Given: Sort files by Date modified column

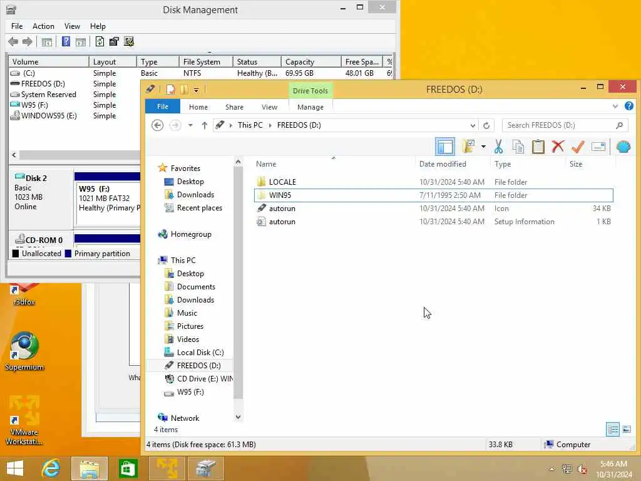Looking at the screenshot, I should (453, 163).
